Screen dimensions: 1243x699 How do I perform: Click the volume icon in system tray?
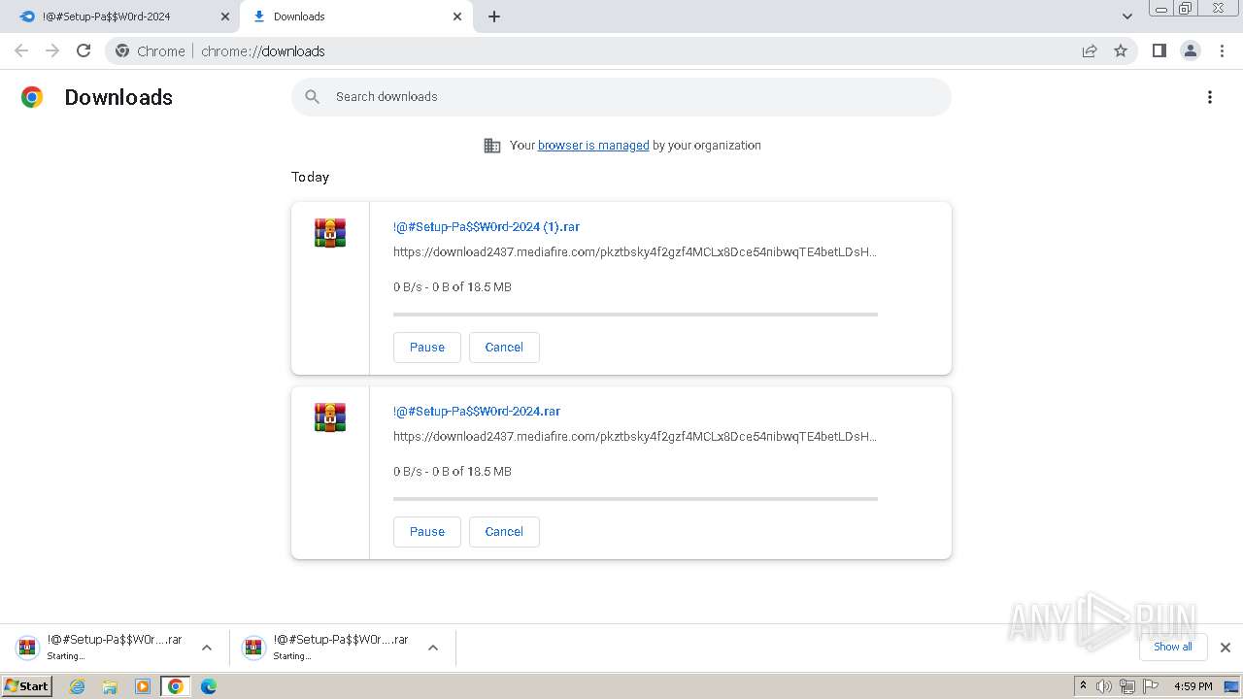(x=1104, y=686)
